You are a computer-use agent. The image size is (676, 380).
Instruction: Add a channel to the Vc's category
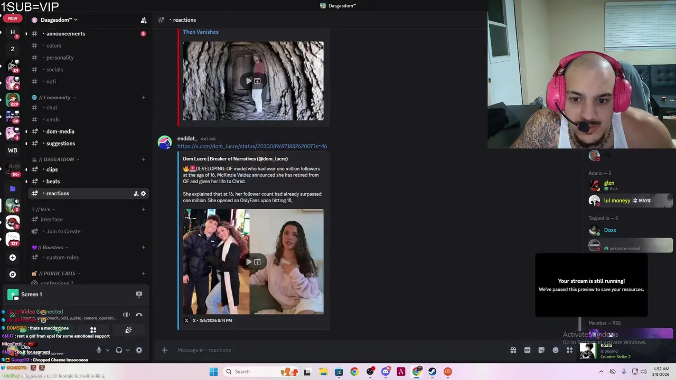point(143,210)
